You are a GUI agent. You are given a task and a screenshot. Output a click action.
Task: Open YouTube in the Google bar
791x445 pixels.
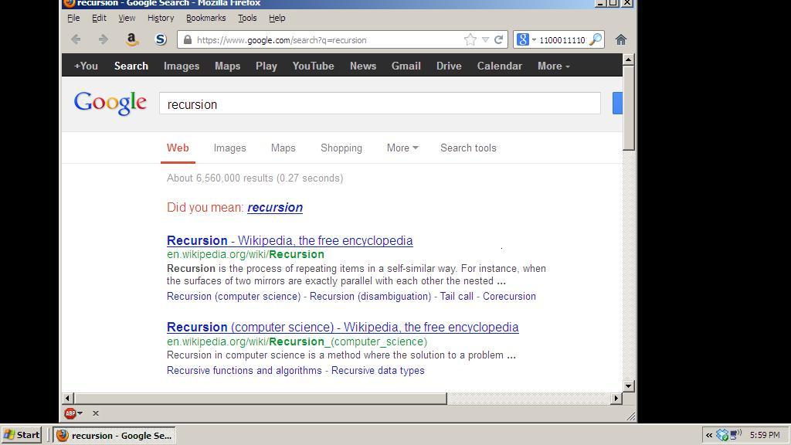coord(314,66)
